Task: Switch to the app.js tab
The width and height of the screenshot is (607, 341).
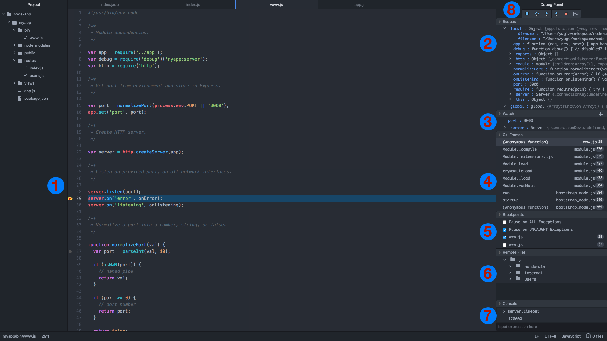Action: pos(359,5)
